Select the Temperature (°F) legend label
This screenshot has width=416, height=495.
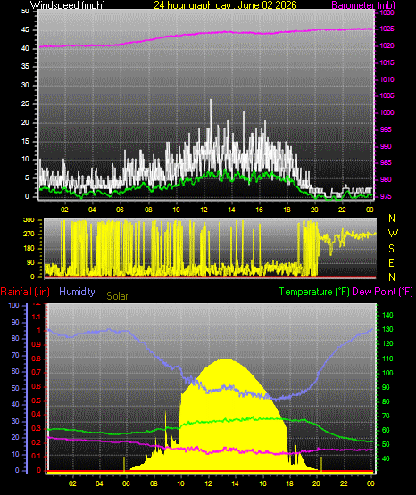pos(314,292)
